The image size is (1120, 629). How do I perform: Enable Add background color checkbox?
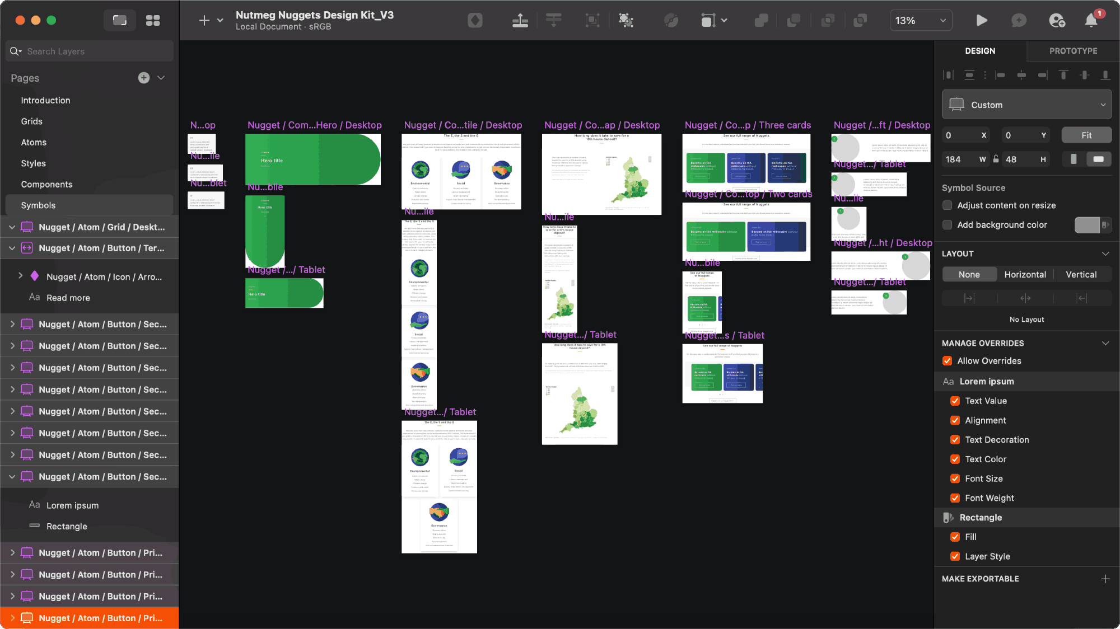(x=948, y=224)
